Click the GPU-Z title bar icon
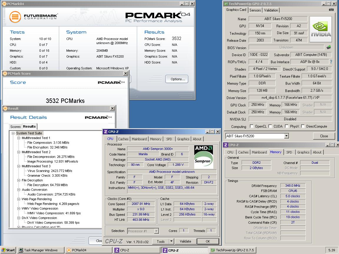The height and width of the screenshot is (254, 339). point(226,4)
